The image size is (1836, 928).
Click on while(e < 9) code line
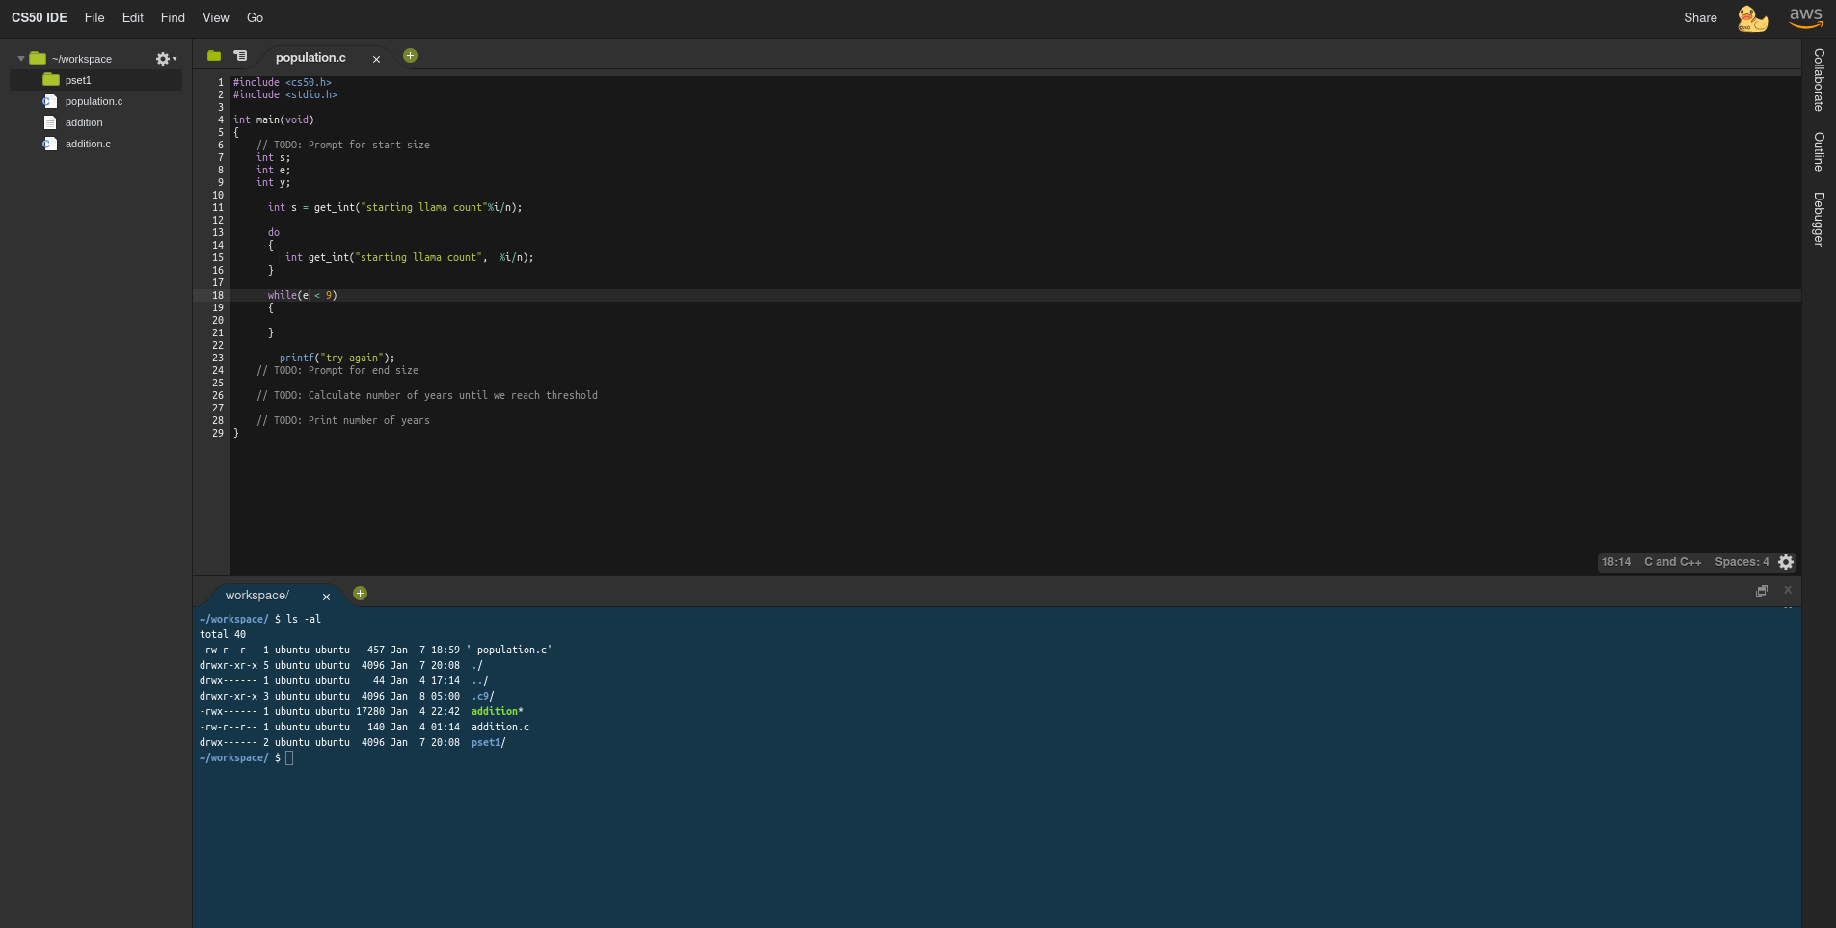coord(302,296)
